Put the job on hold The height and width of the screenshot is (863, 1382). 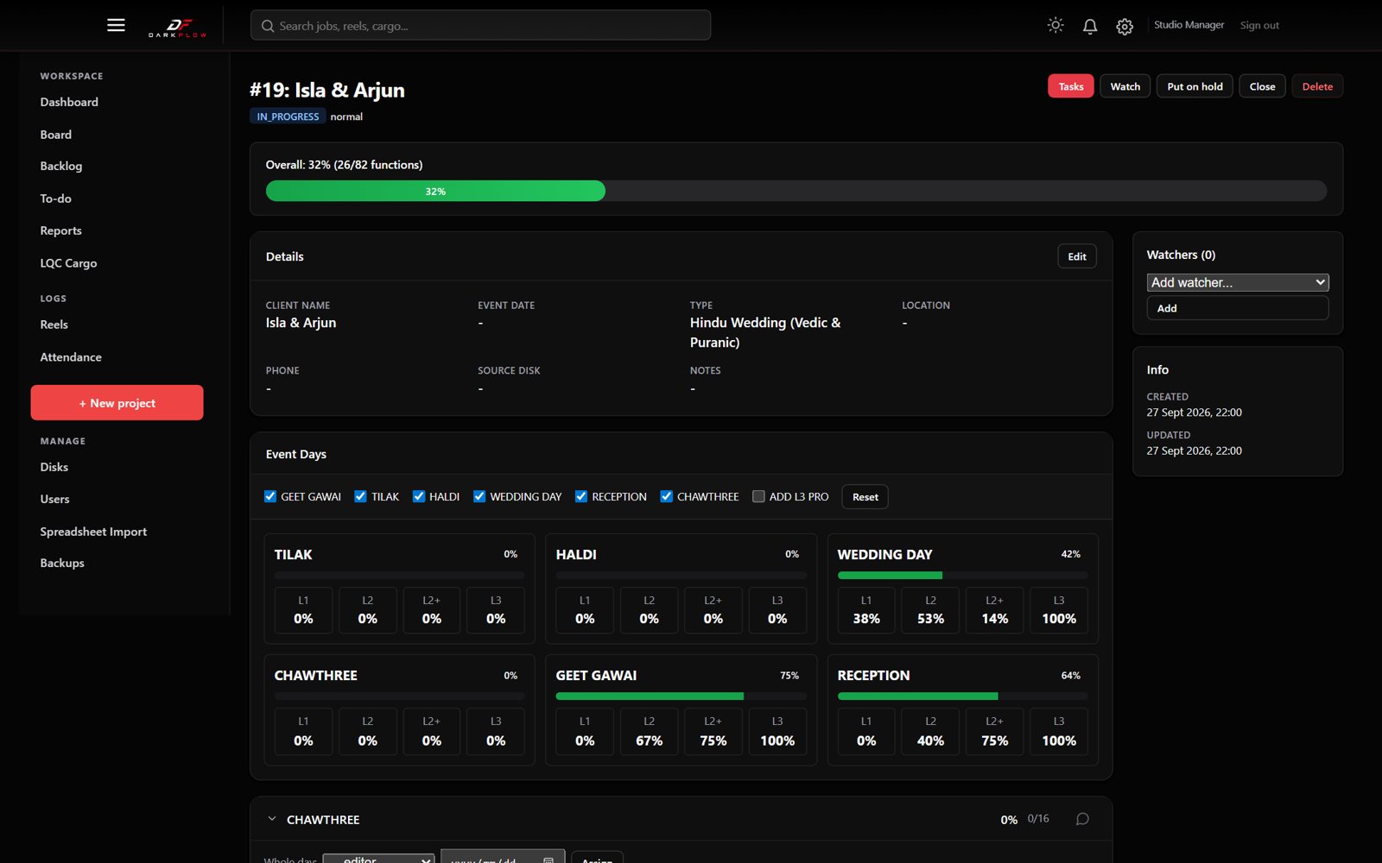[1195, 86]
